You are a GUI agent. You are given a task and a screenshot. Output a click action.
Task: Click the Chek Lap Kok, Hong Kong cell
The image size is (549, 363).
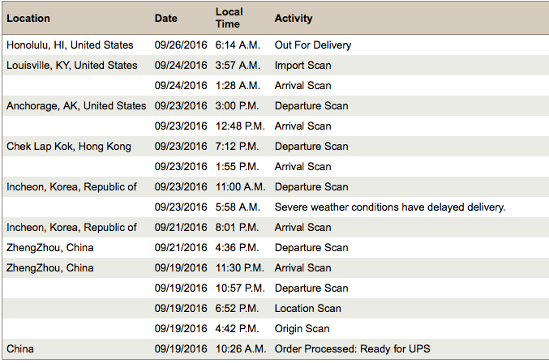tap(69, 147)
